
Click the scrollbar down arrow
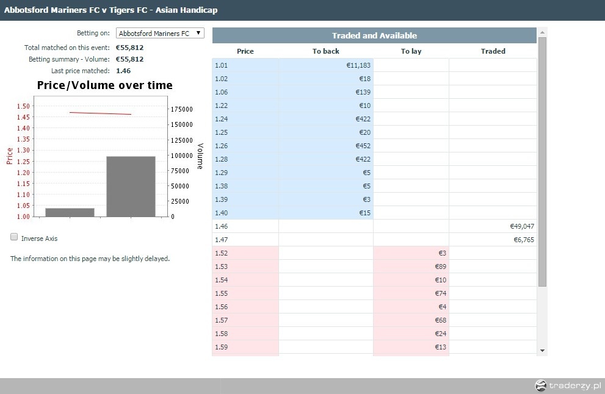point(542,351)
